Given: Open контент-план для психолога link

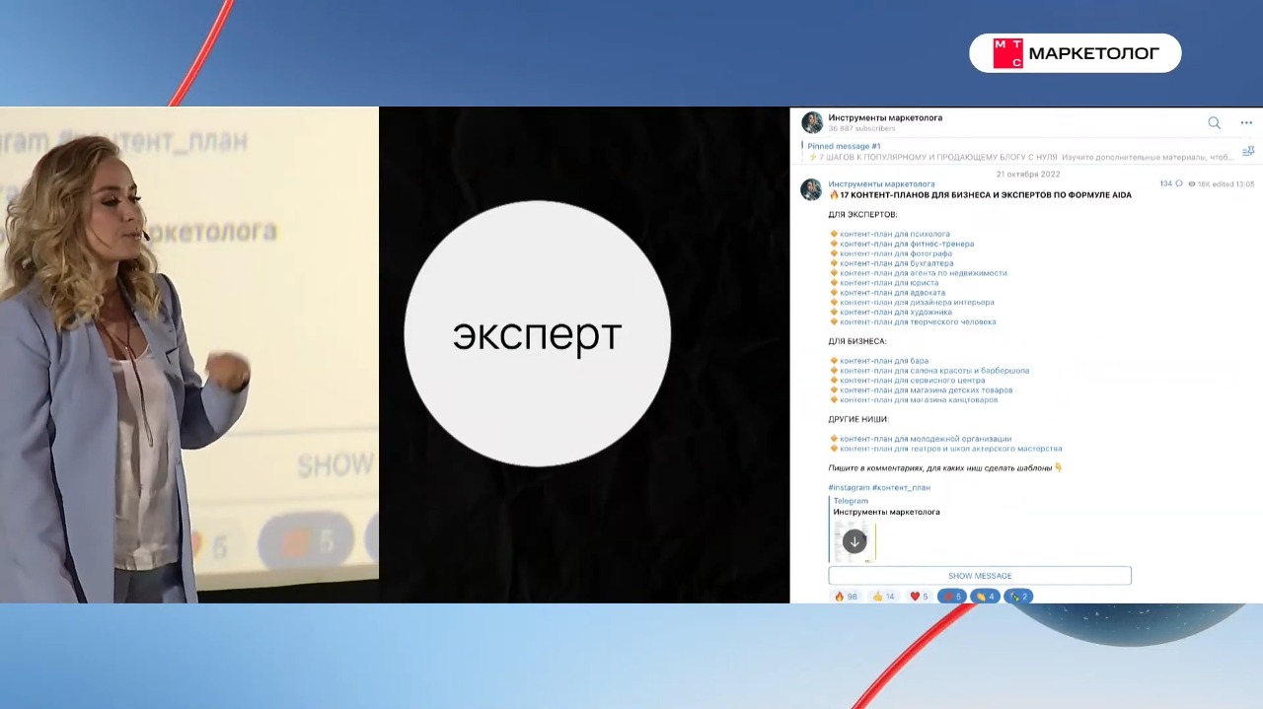Looking at the screenshot, I should coord(894,235).
